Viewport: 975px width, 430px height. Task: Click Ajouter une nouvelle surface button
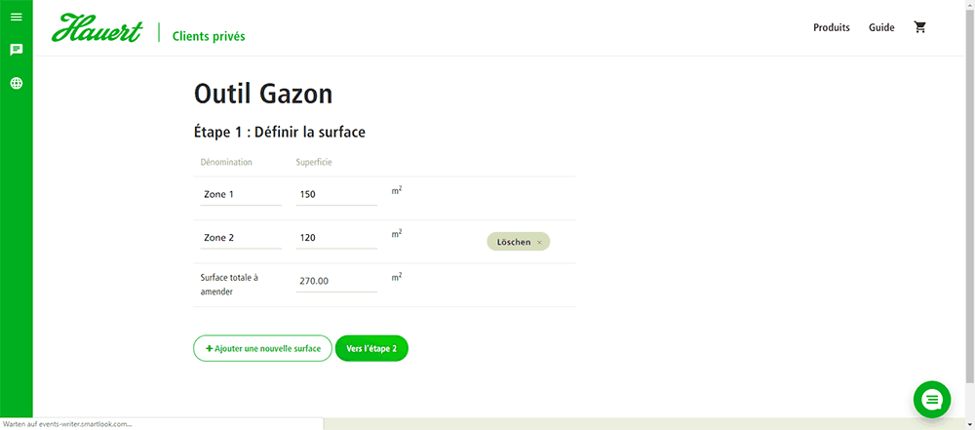(x=262, y=348)
